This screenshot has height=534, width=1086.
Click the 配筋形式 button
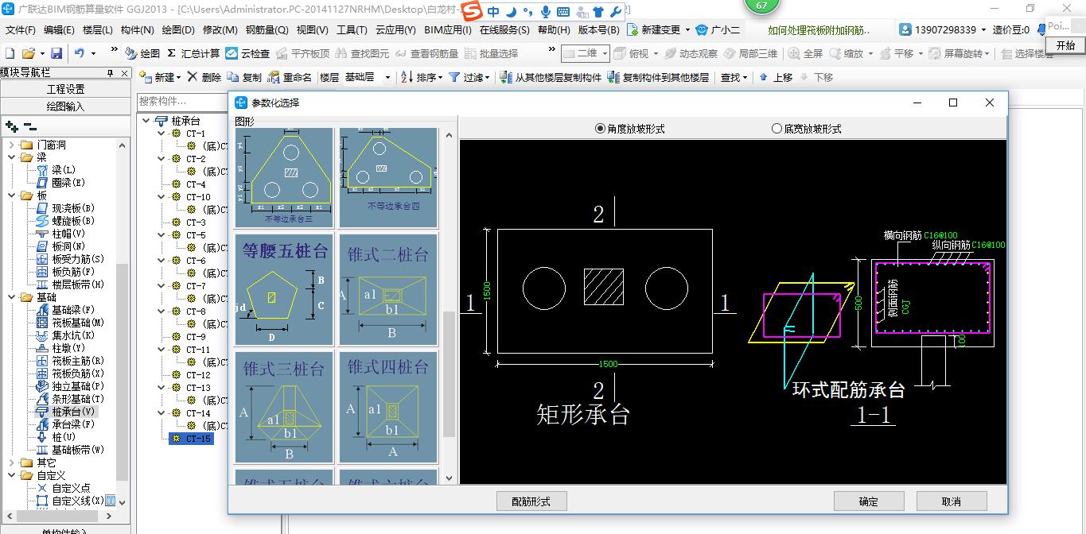533,501
